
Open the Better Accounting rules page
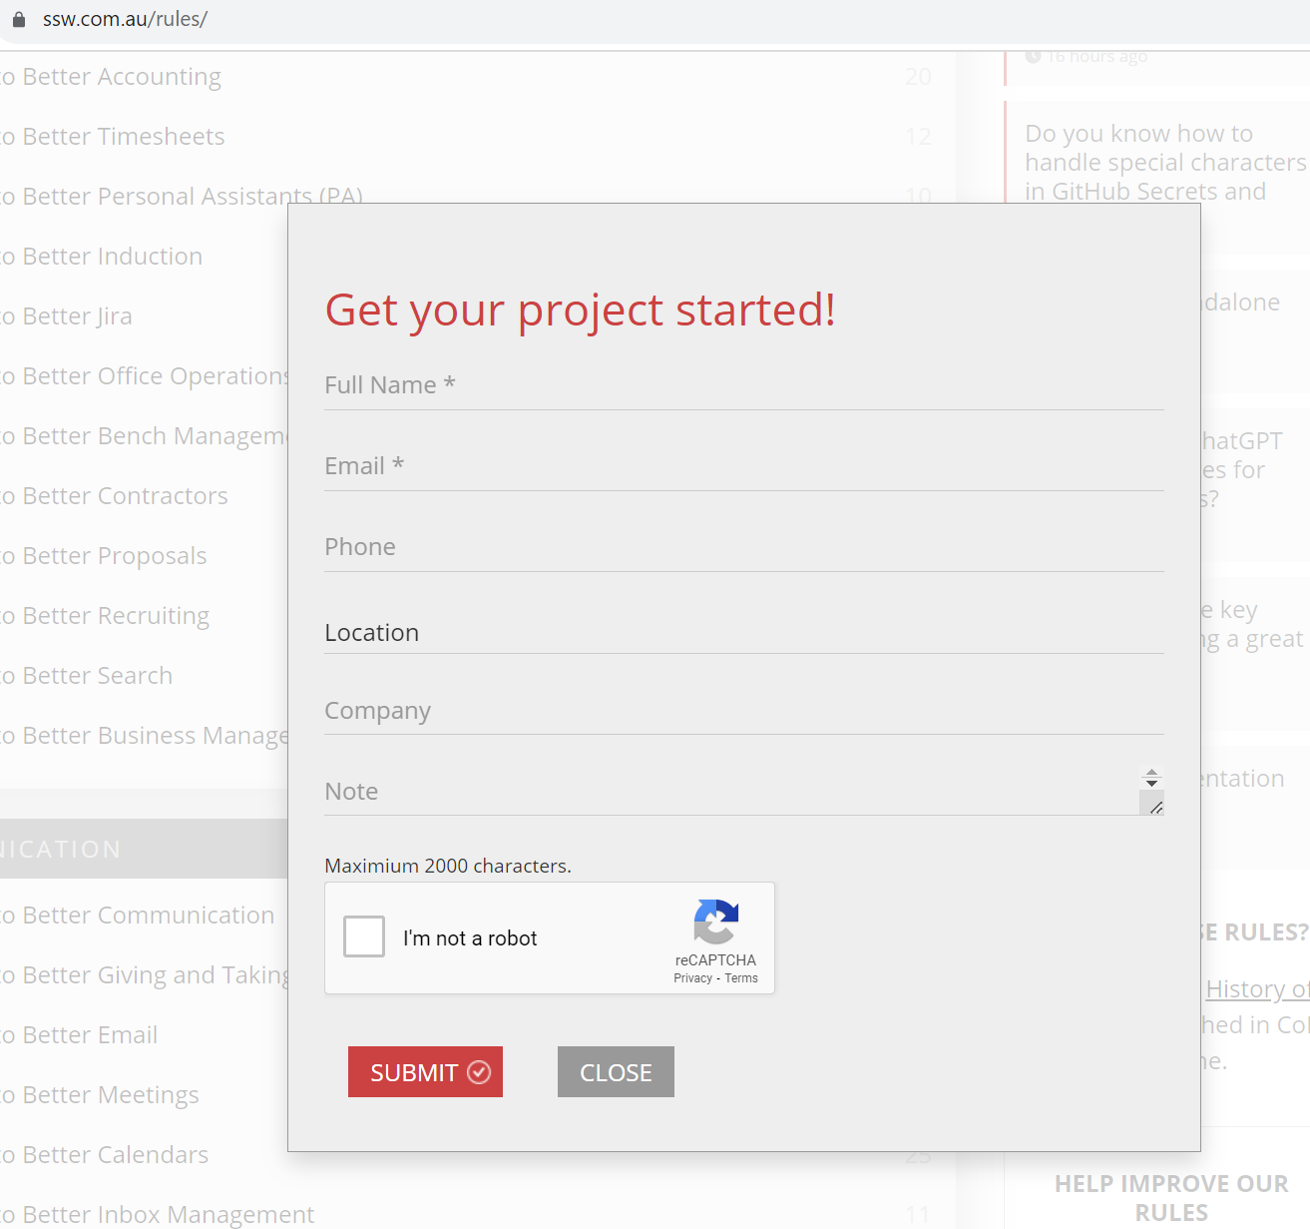coord(112,77)
